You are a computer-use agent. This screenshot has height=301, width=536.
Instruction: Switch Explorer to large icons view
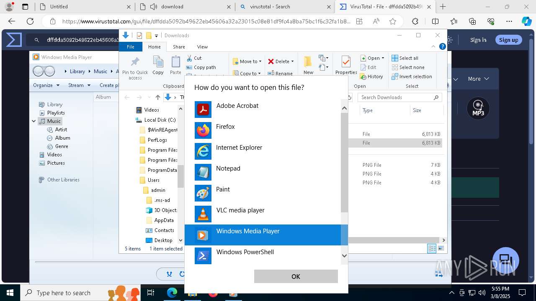pyautogui.click(x=441, y=249)
